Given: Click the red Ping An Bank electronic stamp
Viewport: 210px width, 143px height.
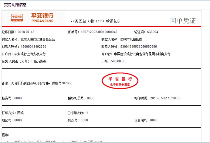Looking at the screenshot, I should [120, 81].
